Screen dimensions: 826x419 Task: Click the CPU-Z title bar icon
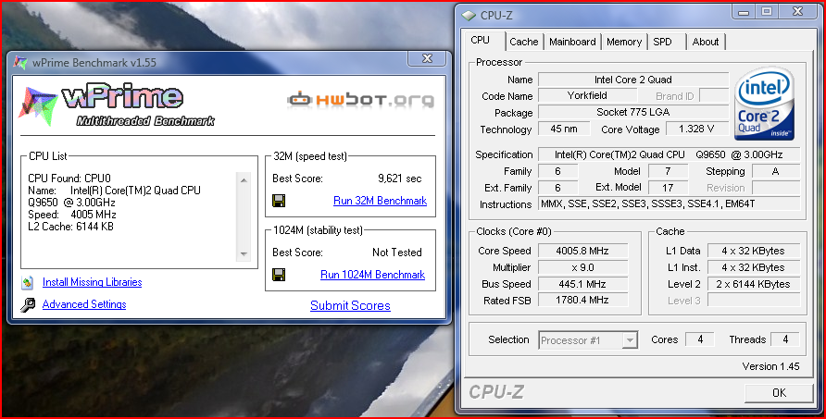(469, 16)
